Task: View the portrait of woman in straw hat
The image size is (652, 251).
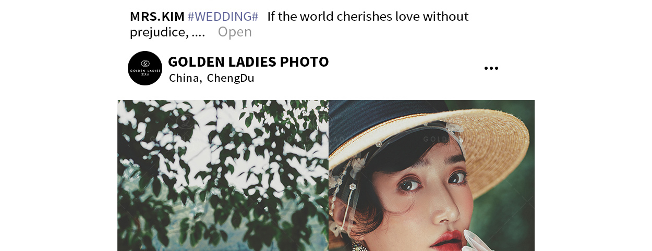Action: click(x=431, y=175)
